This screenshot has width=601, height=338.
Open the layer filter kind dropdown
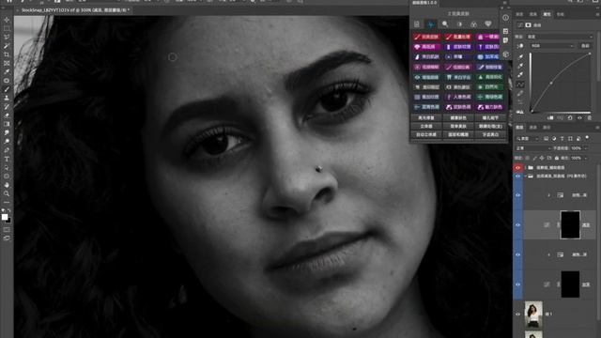point(528,138)
